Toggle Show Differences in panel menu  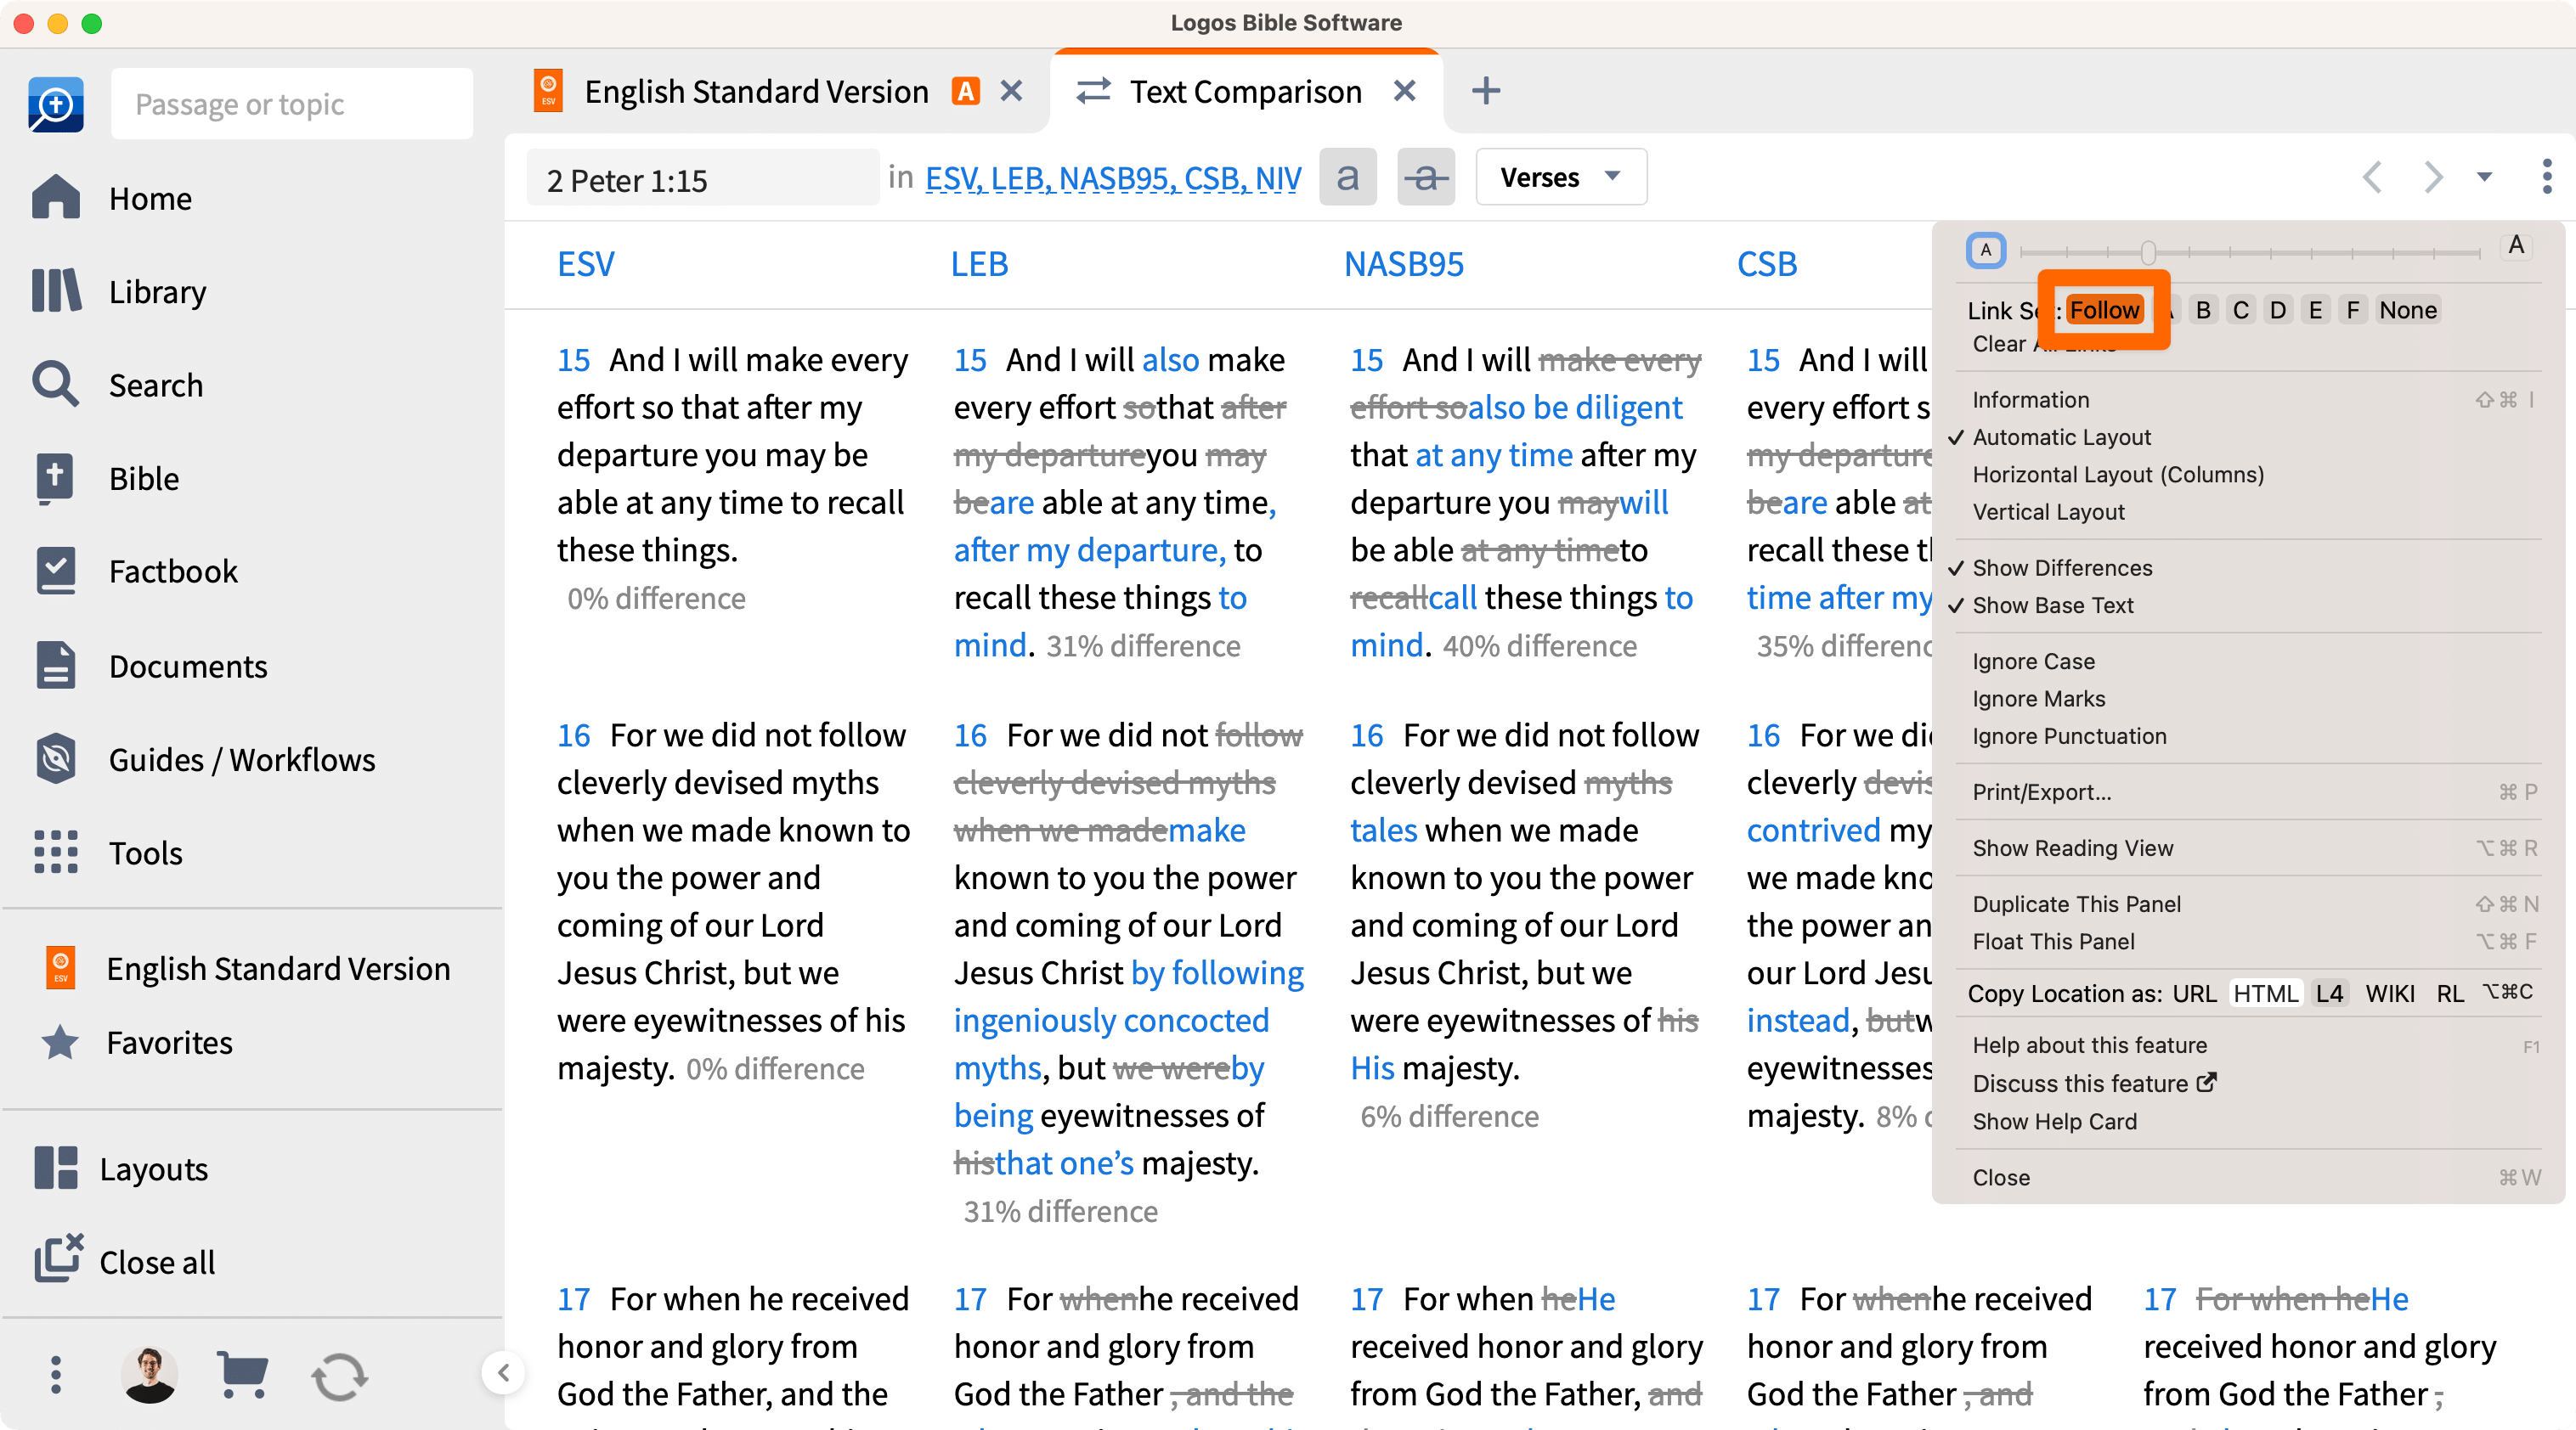click(x=2061, y=567)
